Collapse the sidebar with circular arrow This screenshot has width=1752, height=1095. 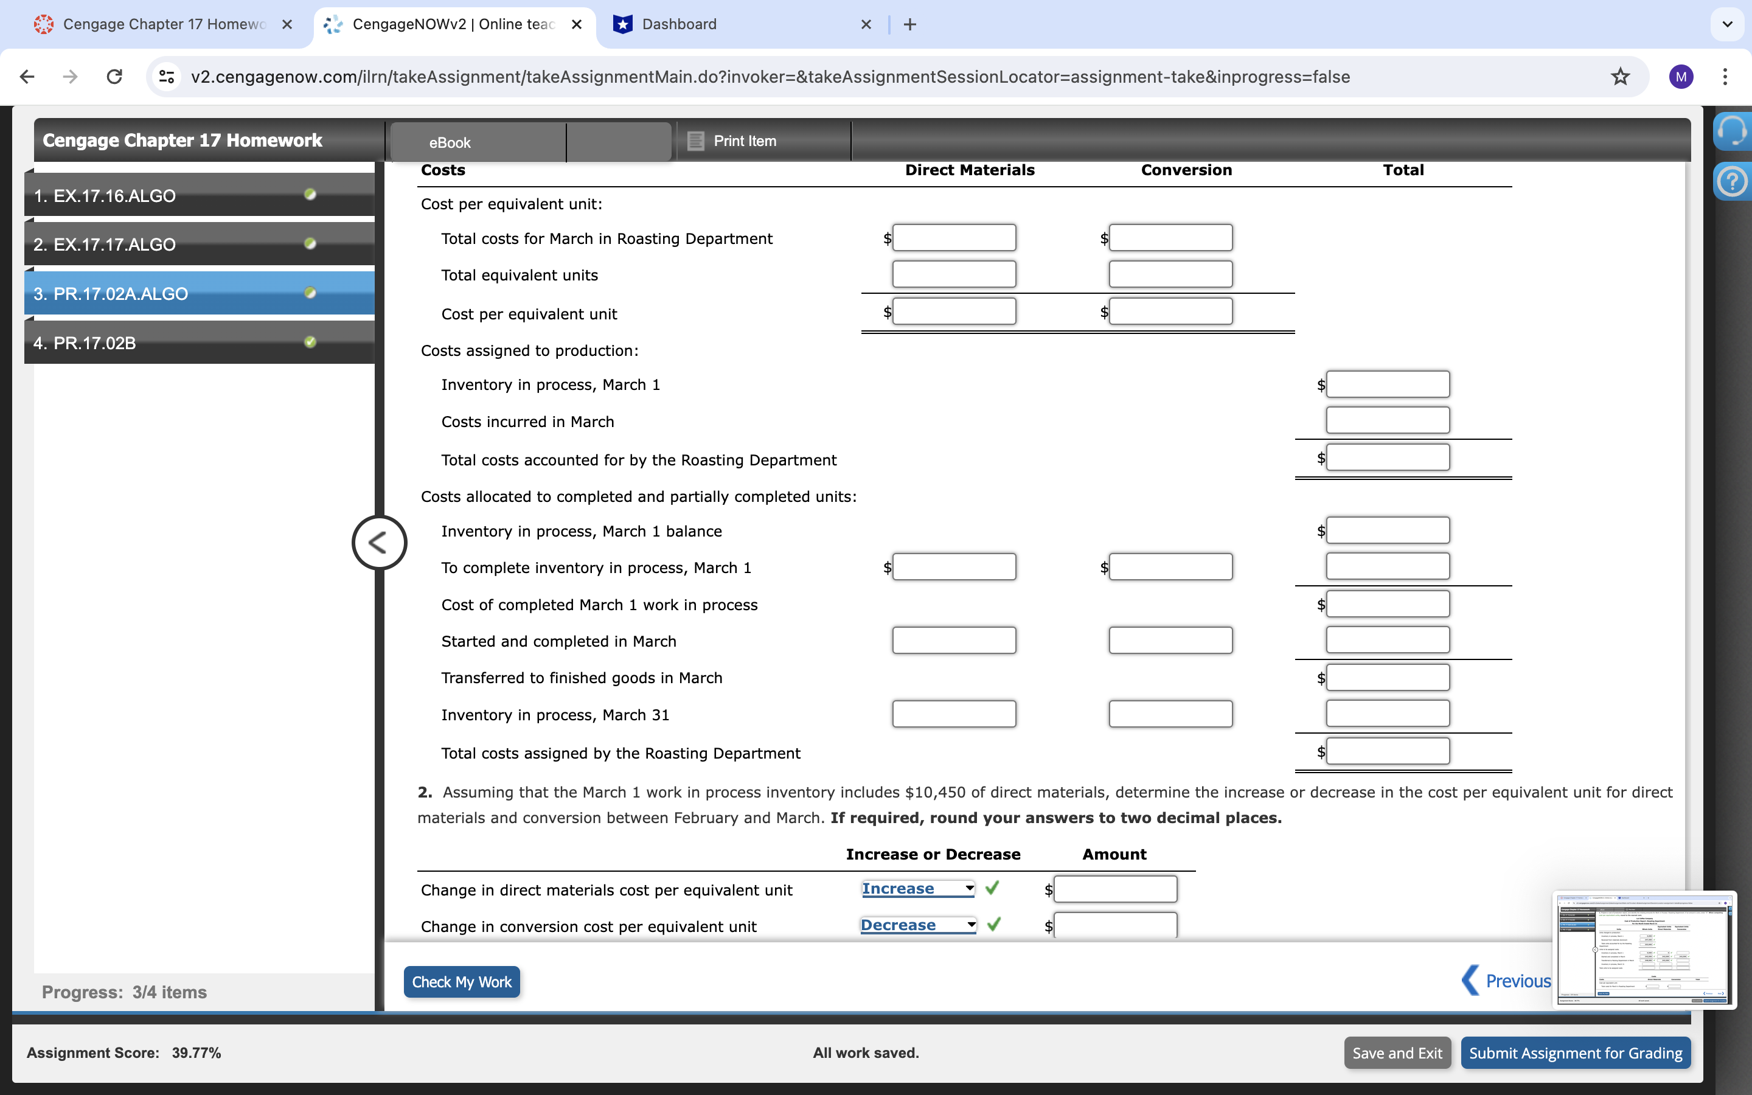(378, 543)
